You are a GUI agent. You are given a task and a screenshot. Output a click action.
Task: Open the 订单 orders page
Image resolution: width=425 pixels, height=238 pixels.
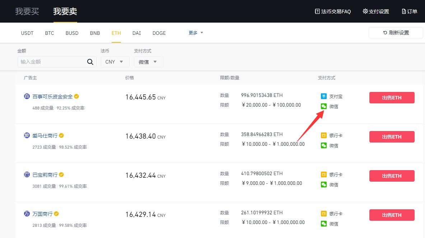tap(409, 11)
